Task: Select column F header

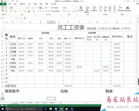Action: pyautogui.click(x=51, y=22)
